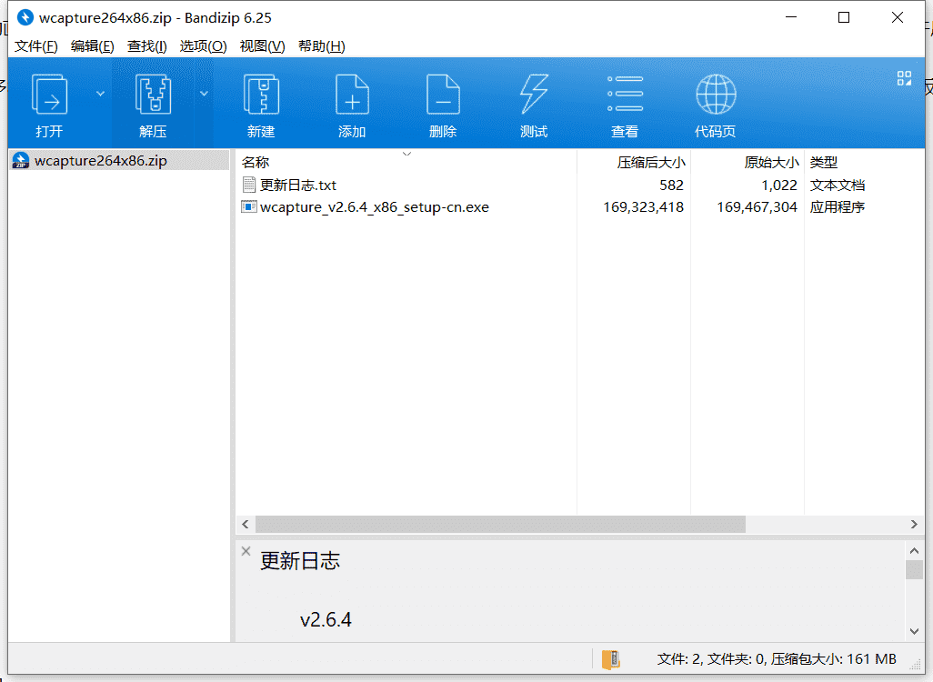Image resolution: width=933 pixels, height=682 pixels.
Task: Click the status bar text 压缩包大小: 161 MB
Action: click(834, 659)
